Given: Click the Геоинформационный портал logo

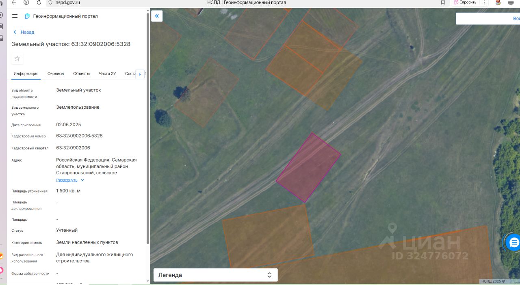Looking at the screenshot, I should coord(61,16).
